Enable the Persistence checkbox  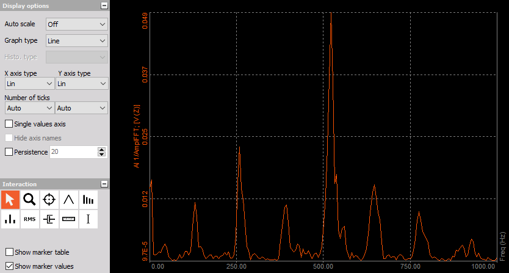(x=9, y=152)
